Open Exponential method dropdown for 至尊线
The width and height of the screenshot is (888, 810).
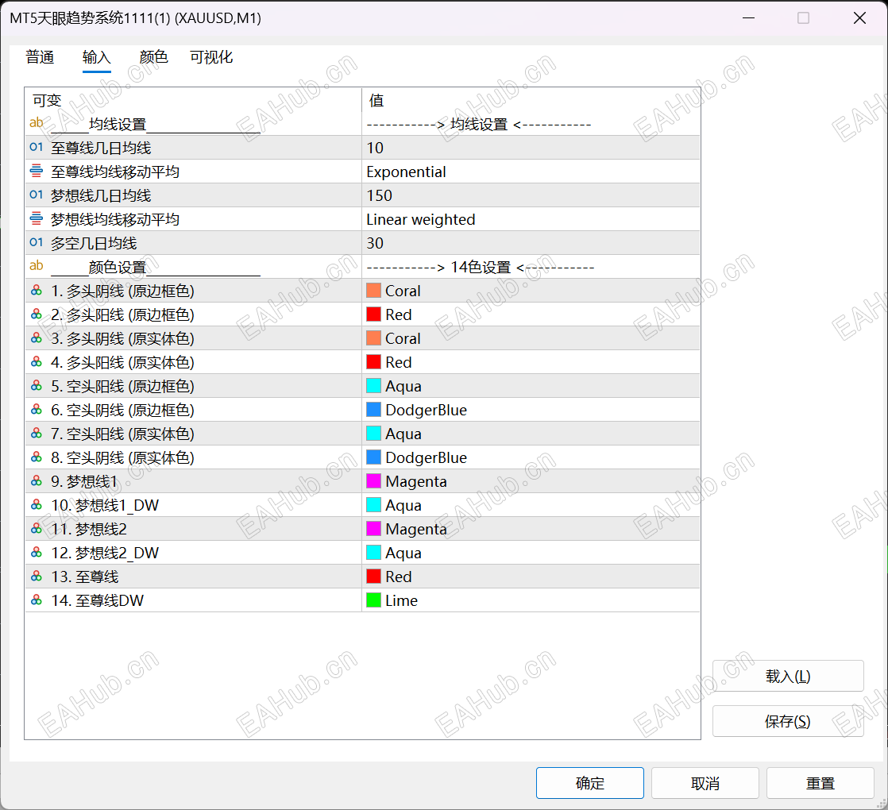[x=531, y=172]
